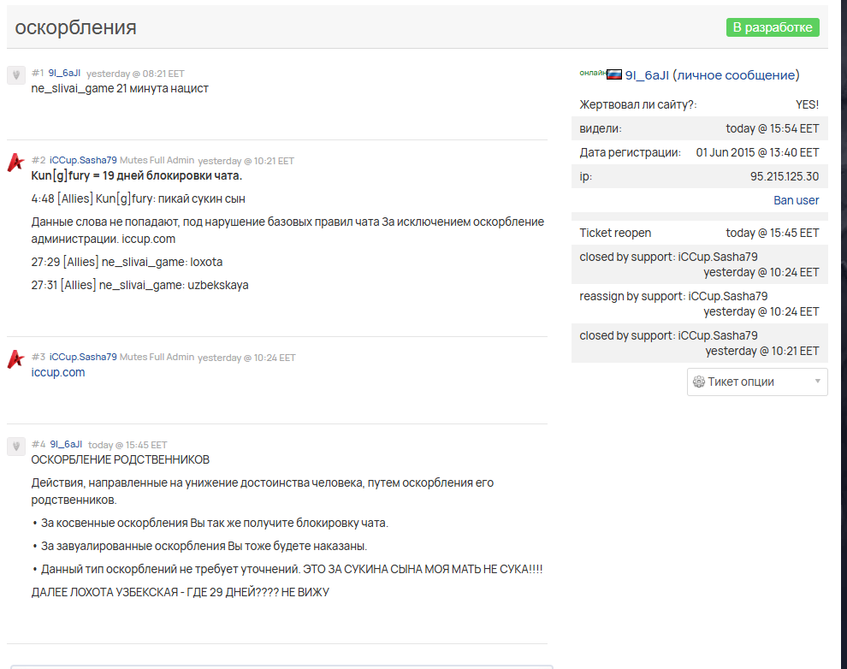
Task: Click the chat line 4:48 [Allies] Kun[g]fury
Action: pos(139,198)
